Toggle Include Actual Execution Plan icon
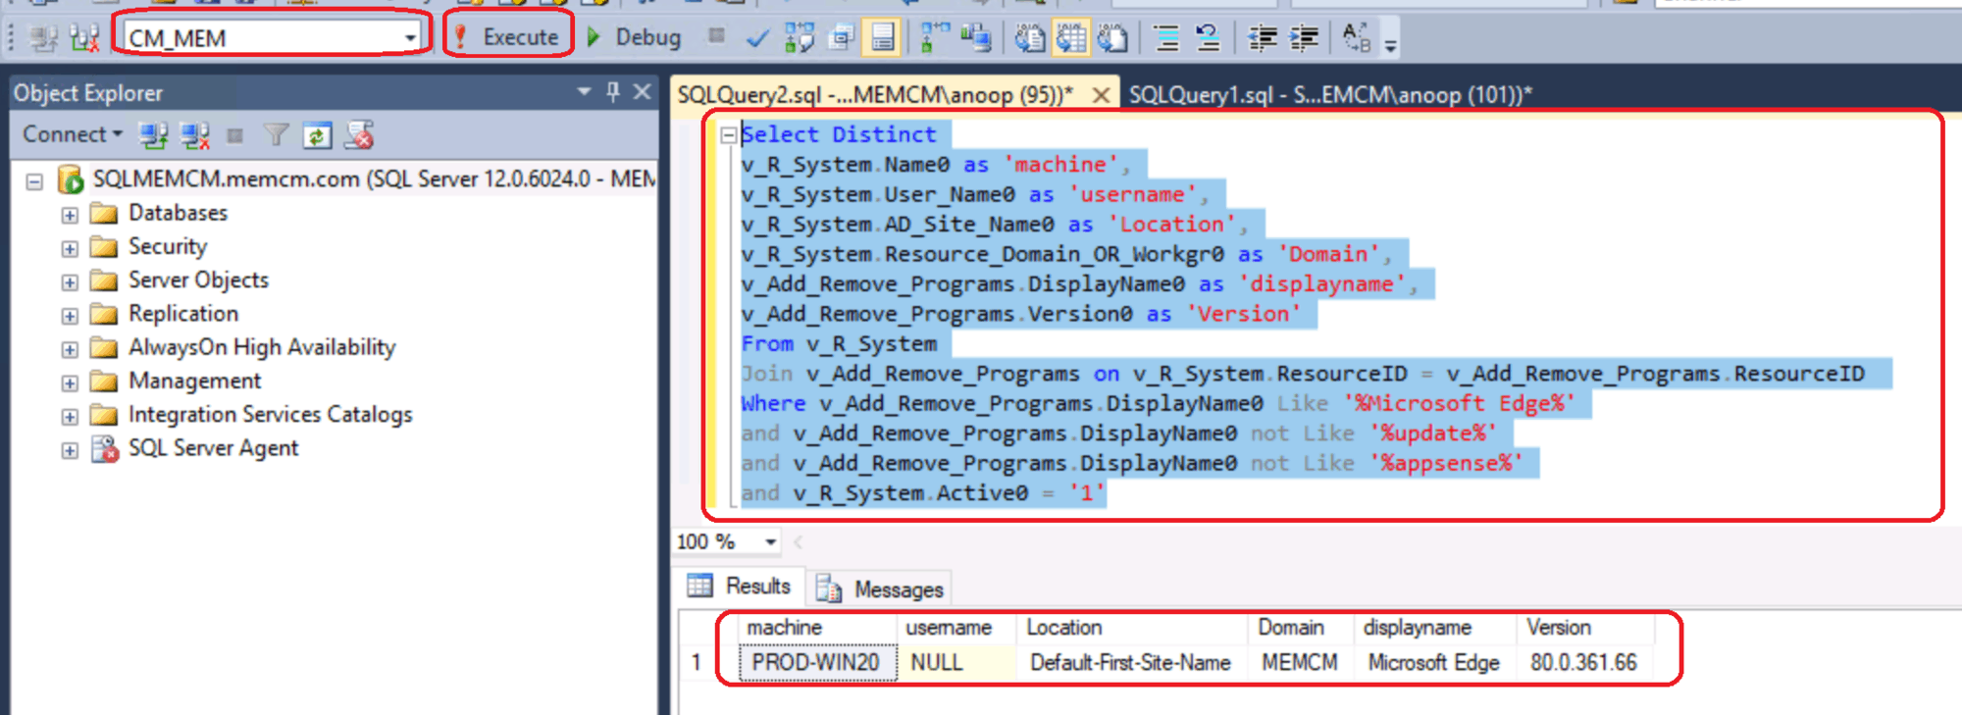The height and width of the screenshot is (715, 1962). pyautogui.click(x=934, y=38)
